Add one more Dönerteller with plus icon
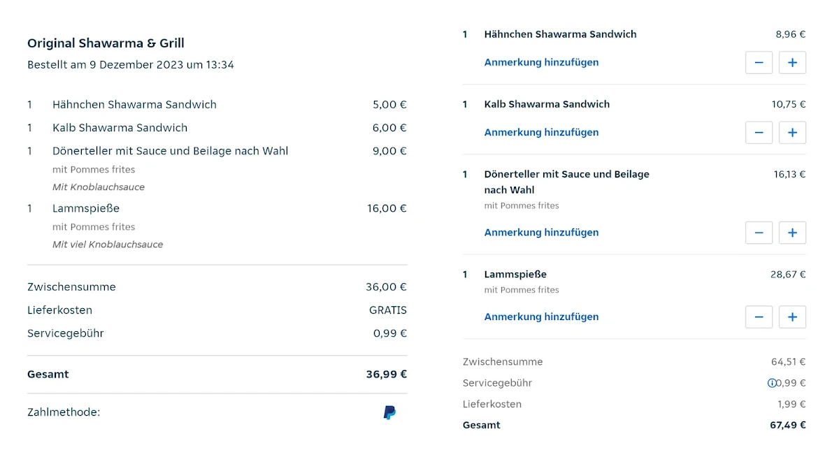The height and width of the screenshot is (457, 839). tap(792, 233)
